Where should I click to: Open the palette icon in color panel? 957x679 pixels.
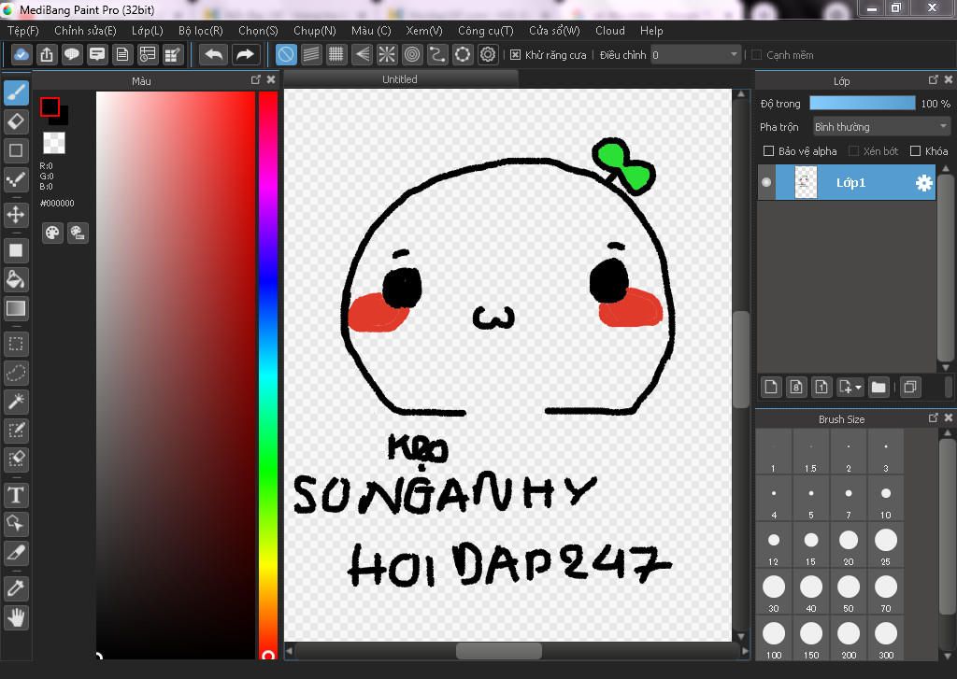pyautogui.click(x=52, y=233)
